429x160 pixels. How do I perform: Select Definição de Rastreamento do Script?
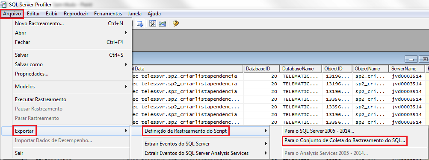(x=201, y=131)
